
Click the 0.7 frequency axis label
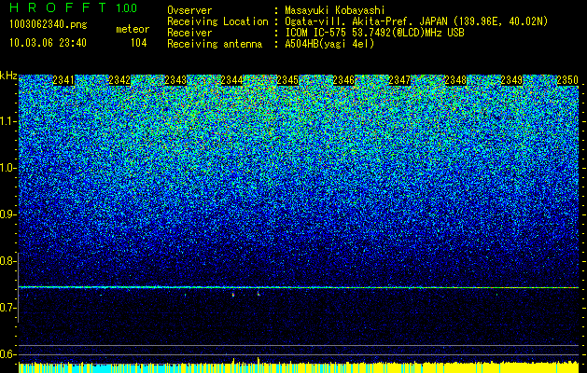[x=7, y=308]
